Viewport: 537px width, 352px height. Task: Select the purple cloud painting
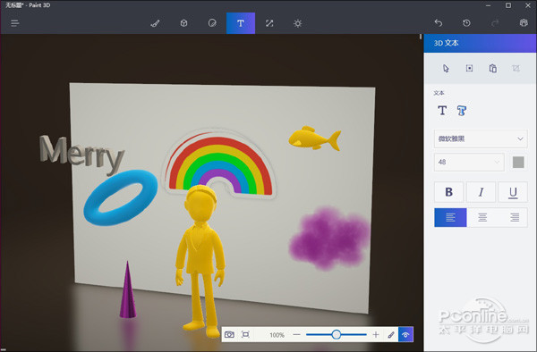tap(329, 238)
